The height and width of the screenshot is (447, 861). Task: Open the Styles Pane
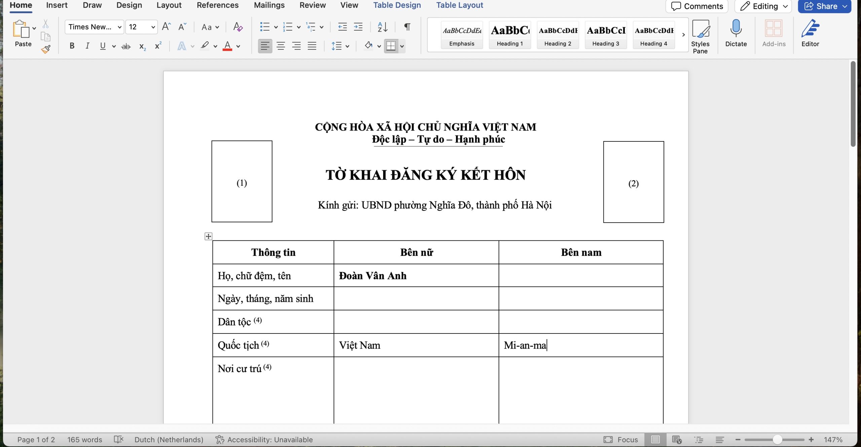click(701, 35)
